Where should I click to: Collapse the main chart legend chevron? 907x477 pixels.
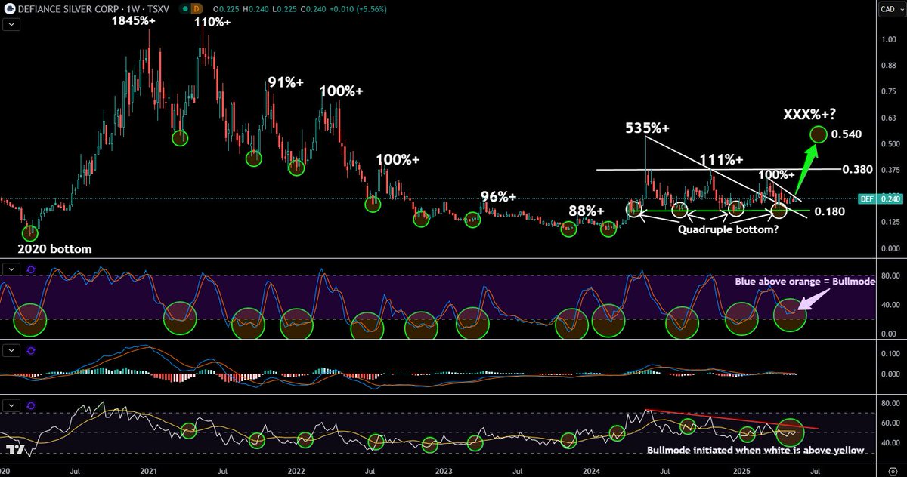10,24
